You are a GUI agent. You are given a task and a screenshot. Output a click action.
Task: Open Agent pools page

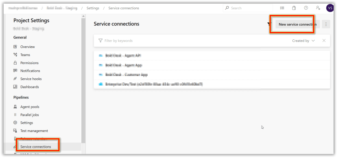coord(30,107)
